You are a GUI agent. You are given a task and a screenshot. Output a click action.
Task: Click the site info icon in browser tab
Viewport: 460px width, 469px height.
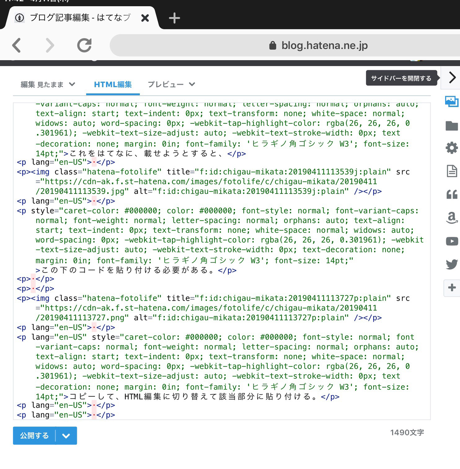20,18
